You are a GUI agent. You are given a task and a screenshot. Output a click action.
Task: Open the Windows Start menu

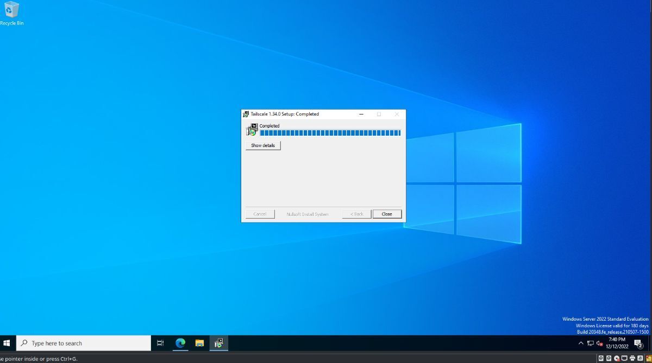coord(7,343)
